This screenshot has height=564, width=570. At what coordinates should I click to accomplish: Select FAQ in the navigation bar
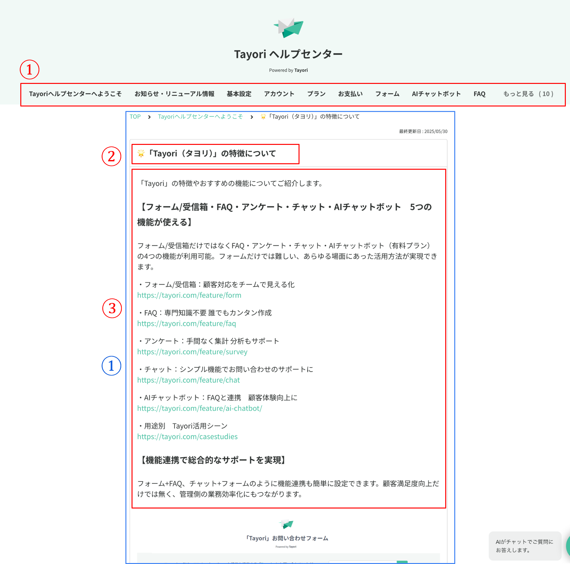click(479, 94)
